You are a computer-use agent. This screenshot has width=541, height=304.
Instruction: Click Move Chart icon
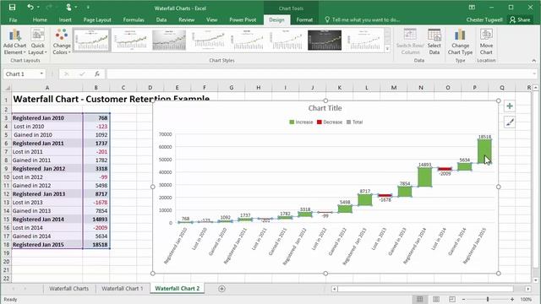(486, 41)
